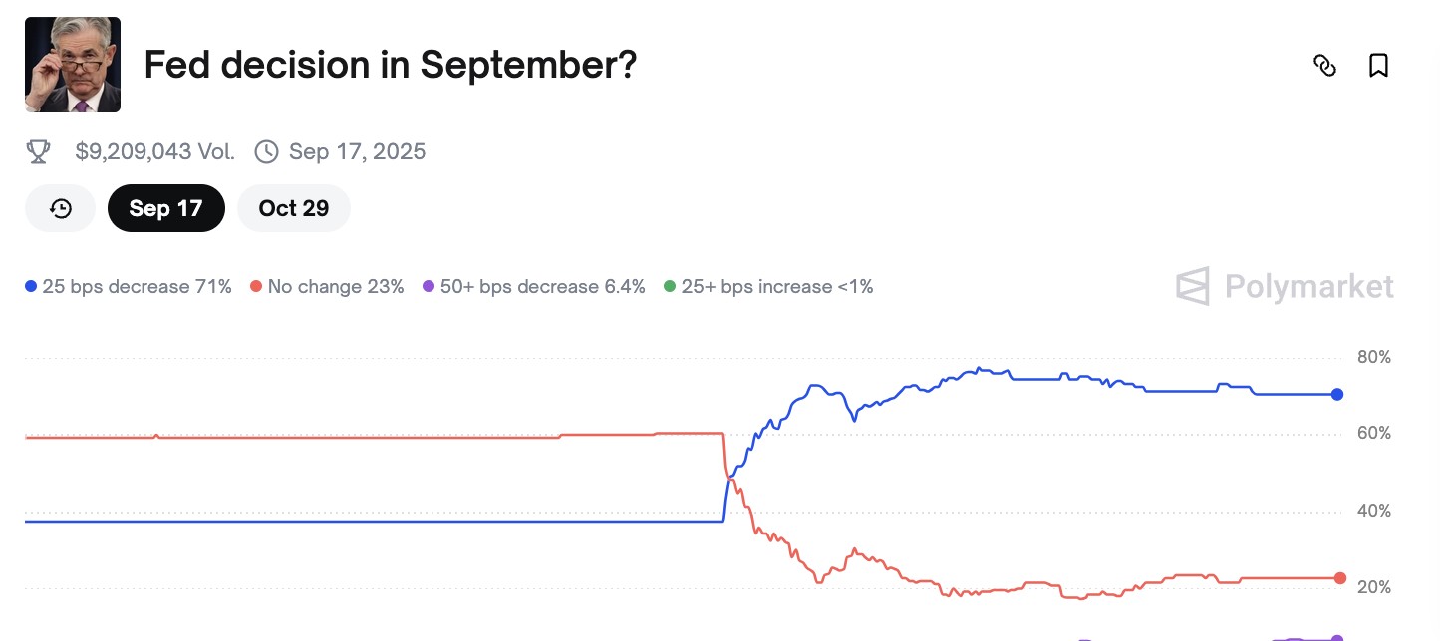Click the Fed decision in September title

pos(391,65)
